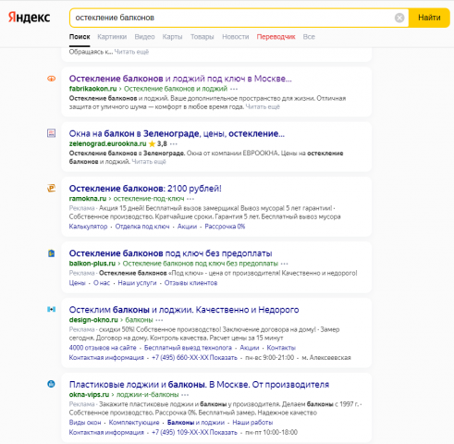
Task: Clear the search query with the X icon
Action: click(x=399, y=18)
